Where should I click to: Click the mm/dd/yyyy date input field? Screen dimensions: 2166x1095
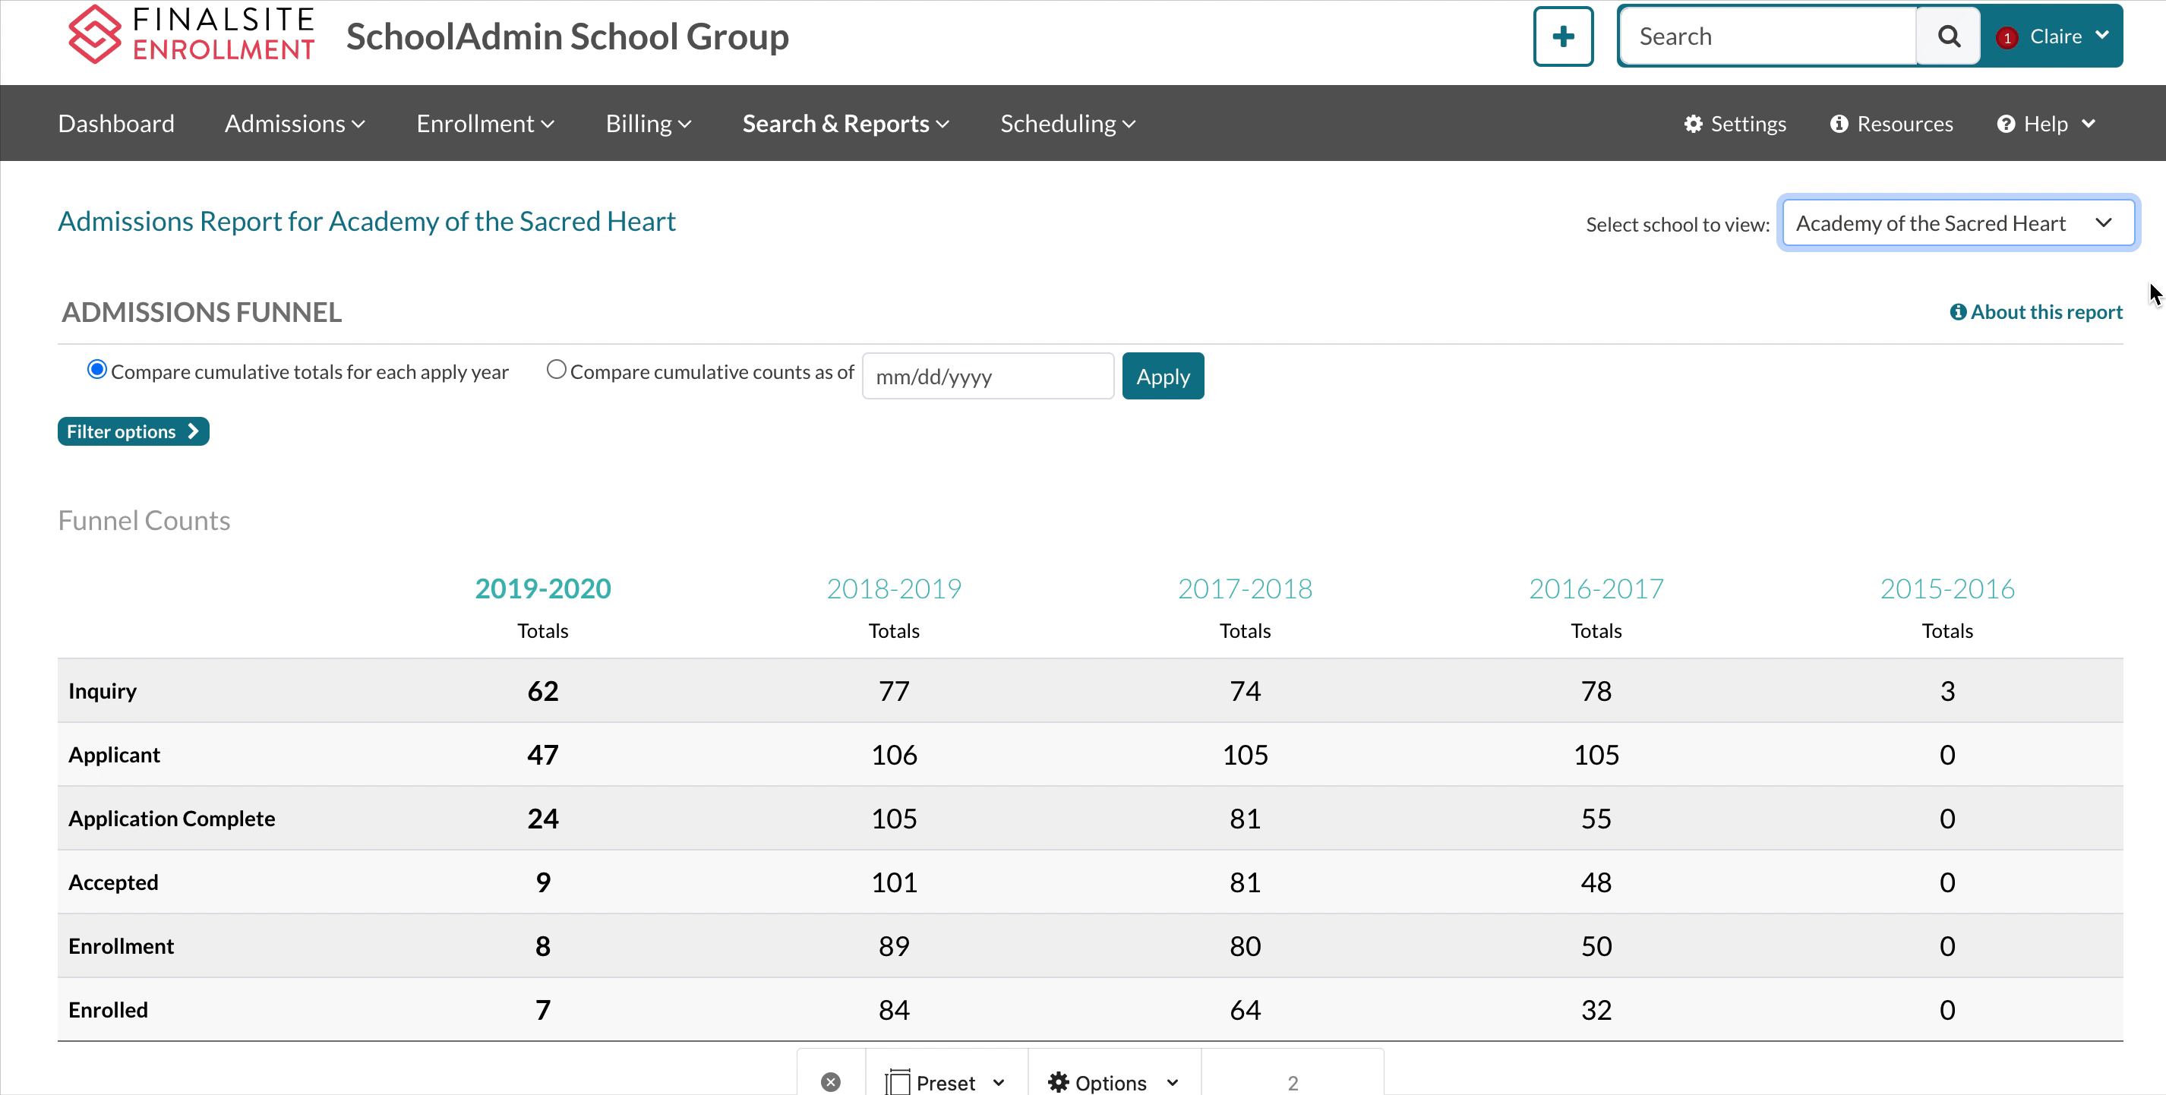pos(987,376)
